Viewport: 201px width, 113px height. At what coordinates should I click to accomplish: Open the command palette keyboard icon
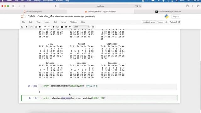tap(93, 27)
